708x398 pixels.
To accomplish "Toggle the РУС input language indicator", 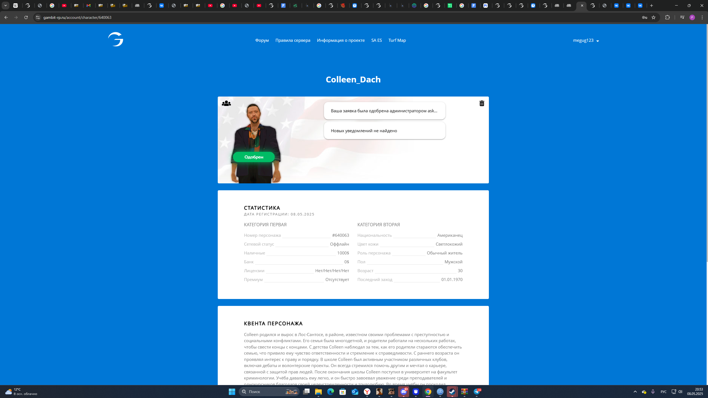I will coord(663,392).
